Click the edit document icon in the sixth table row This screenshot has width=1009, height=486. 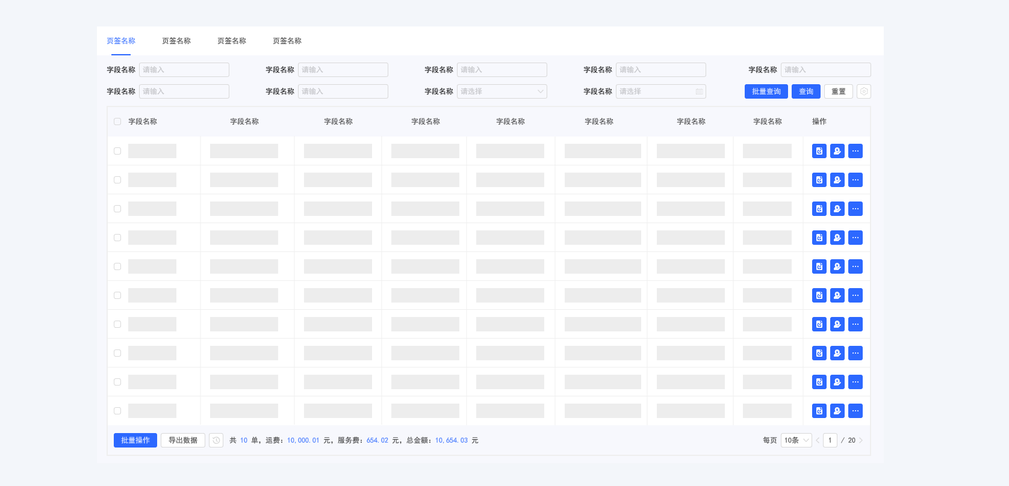pyautogui.click(x=819, y=295)
